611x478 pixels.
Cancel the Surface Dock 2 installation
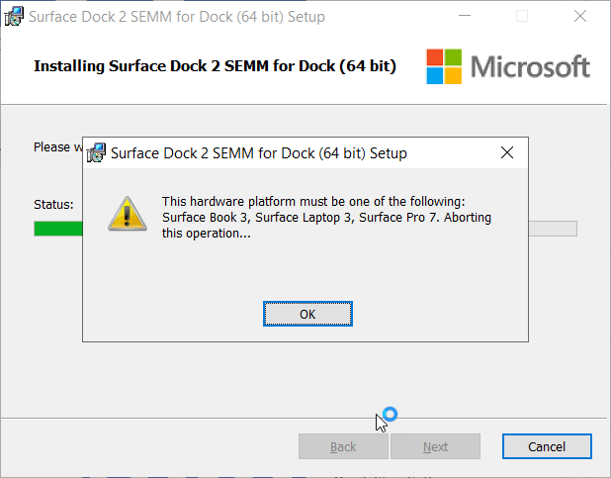pos(547,446)
